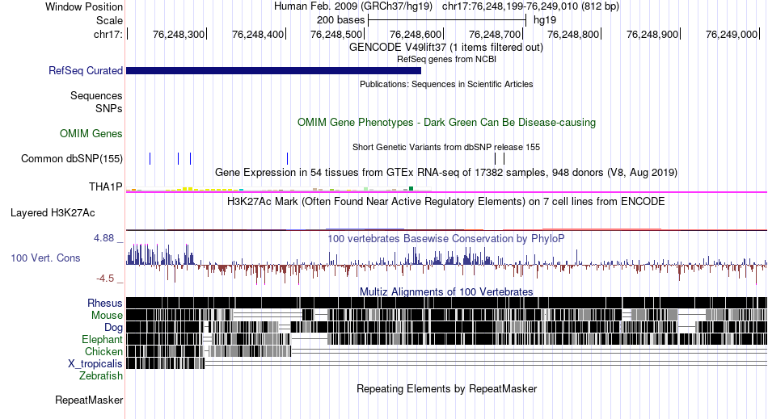Click the Zebrafish species label
This screenshot has width=768, height=419.
click(101, 376)
